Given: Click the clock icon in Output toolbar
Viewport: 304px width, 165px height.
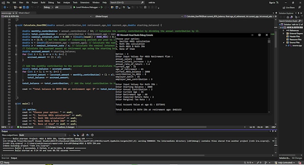Looking at the screenshot, I should [x=93, y=135].
